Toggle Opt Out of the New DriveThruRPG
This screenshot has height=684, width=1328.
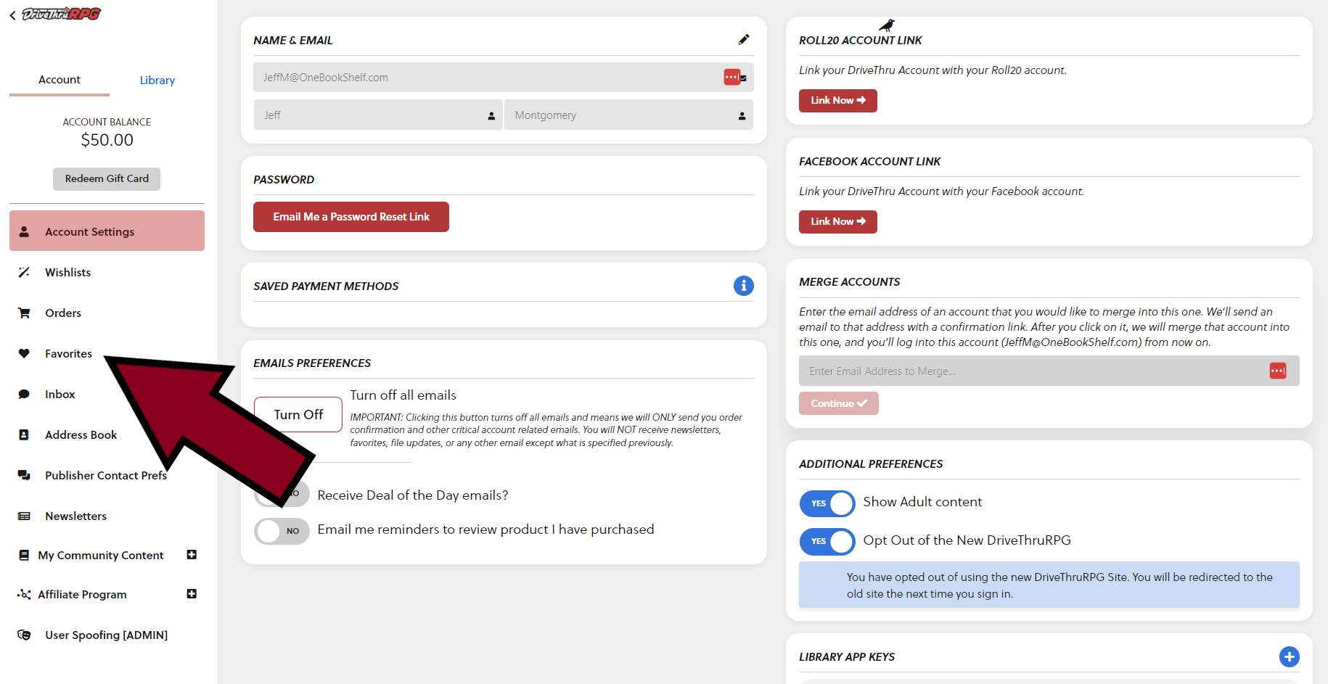click(x=827, y=541)
